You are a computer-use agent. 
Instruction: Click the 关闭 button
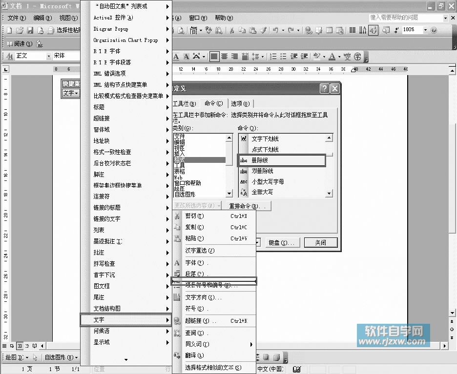[x=321, y=243]
